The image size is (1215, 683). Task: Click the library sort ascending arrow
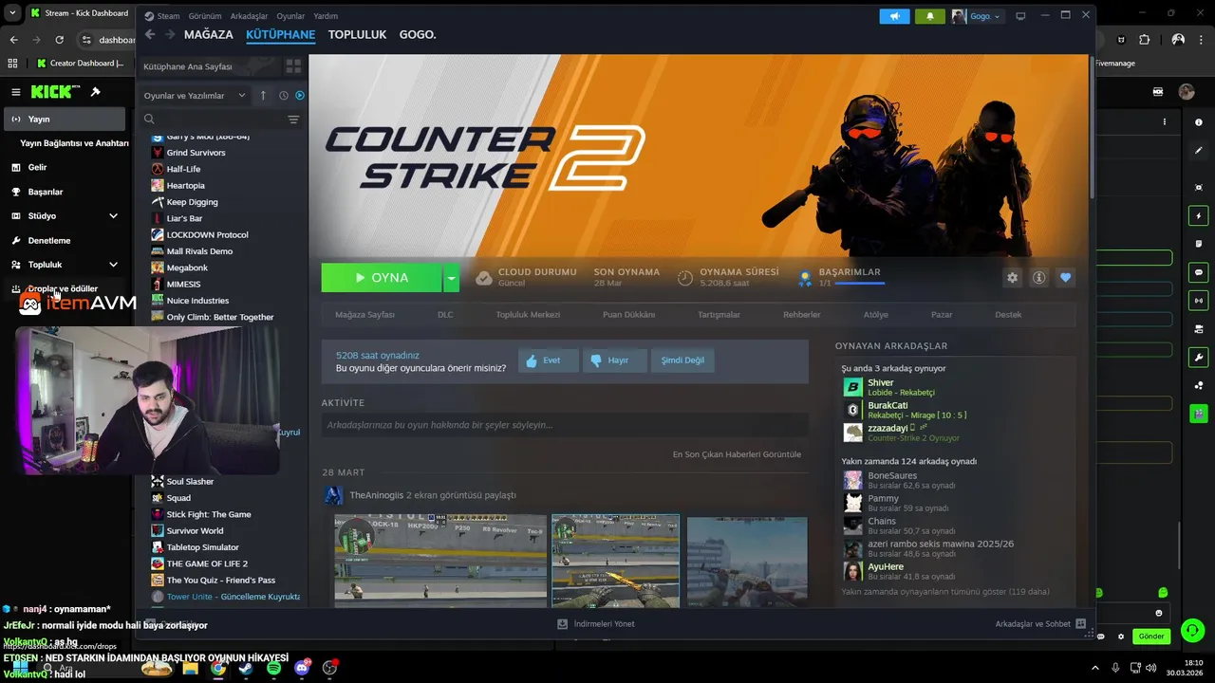[x=263, y=96]
